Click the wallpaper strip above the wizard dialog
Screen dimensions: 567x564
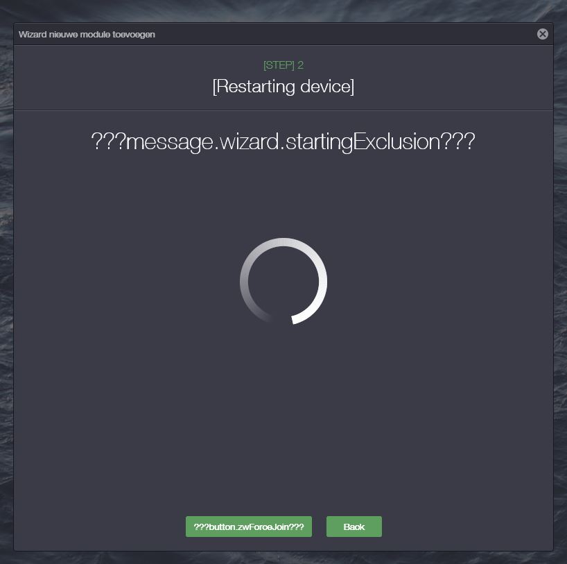point(283,10)
